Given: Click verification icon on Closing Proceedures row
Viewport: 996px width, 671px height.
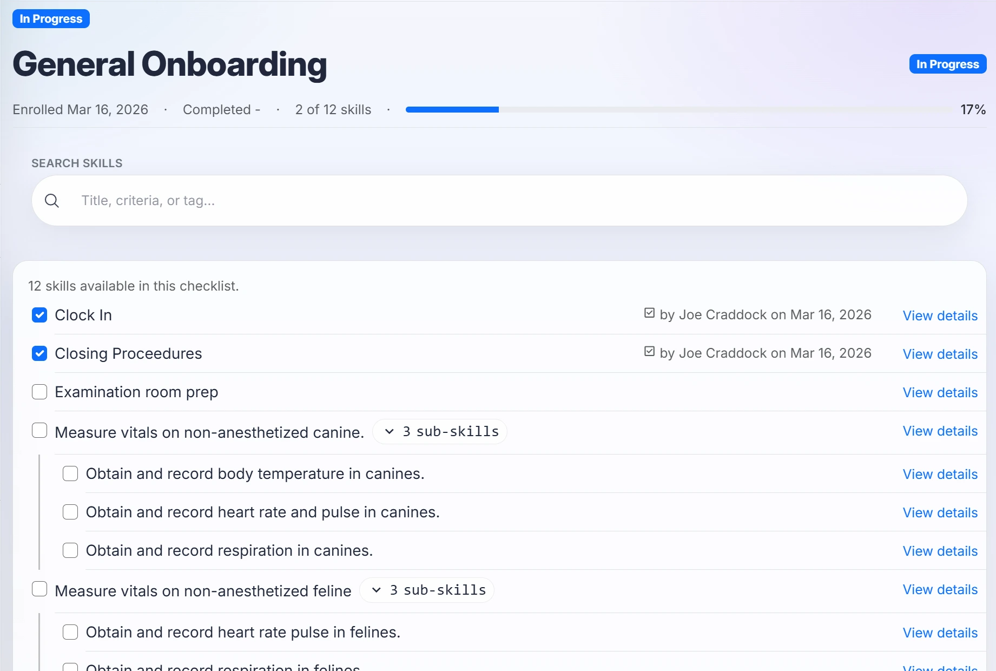Looking at the screenshot, I should tap(649, 352).
